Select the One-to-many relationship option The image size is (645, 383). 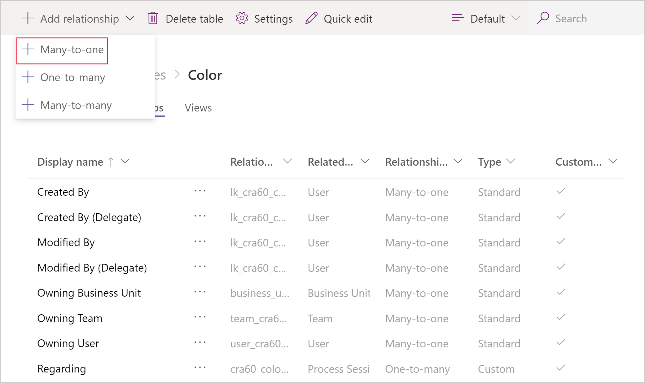(73, 77)
